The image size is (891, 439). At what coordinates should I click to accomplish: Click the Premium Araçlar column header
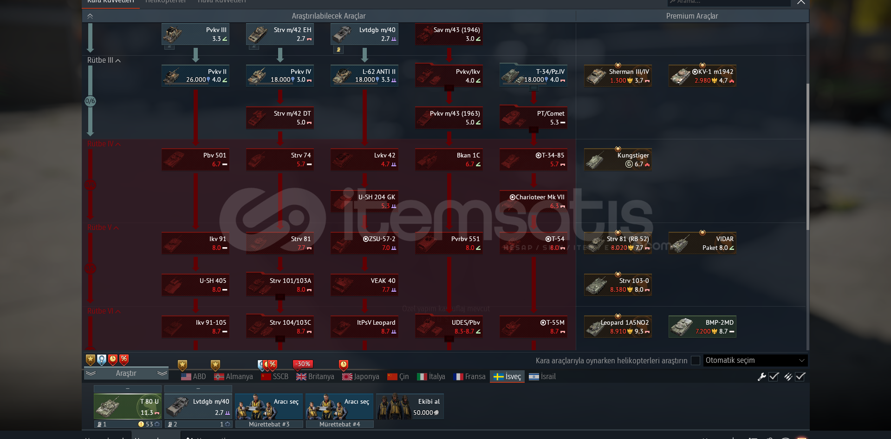(x=692, y=16)
